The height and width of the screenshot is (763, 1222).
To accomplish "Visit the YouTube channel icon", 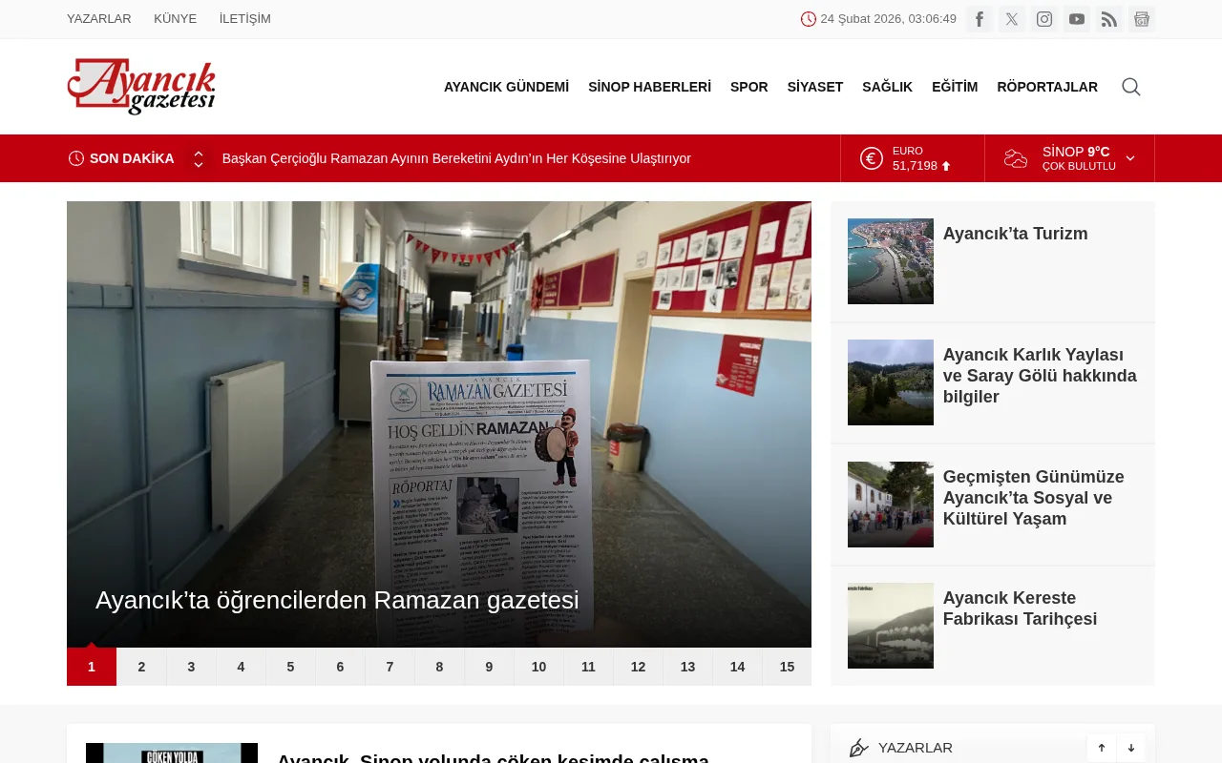I will coord(1076,18).
